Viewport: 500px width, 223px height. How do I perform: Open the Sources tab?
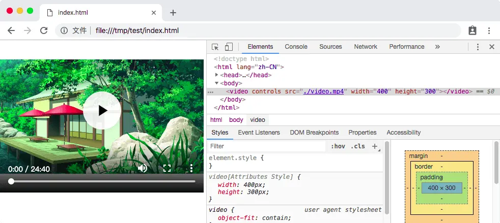330,47
